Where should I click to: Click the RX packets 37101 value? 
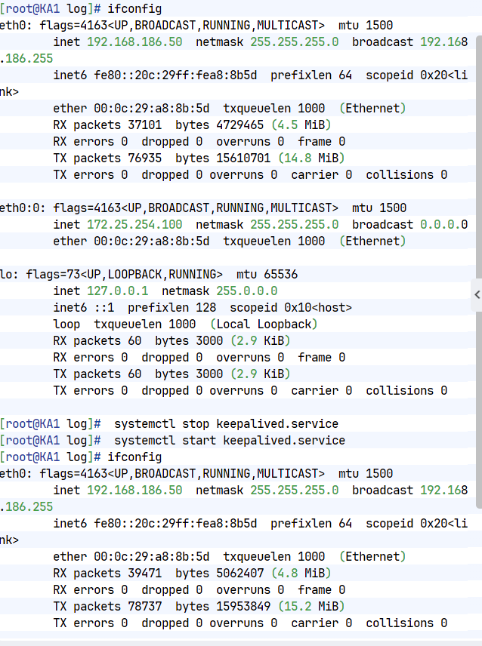(x=107, y=125)
